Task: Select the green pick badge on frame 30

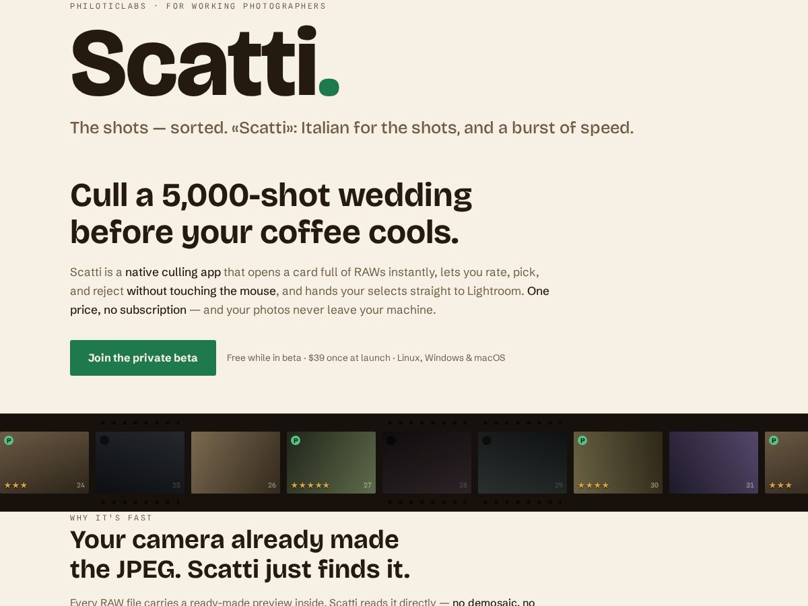Action: pyautogui.click(x=582, y=440)
